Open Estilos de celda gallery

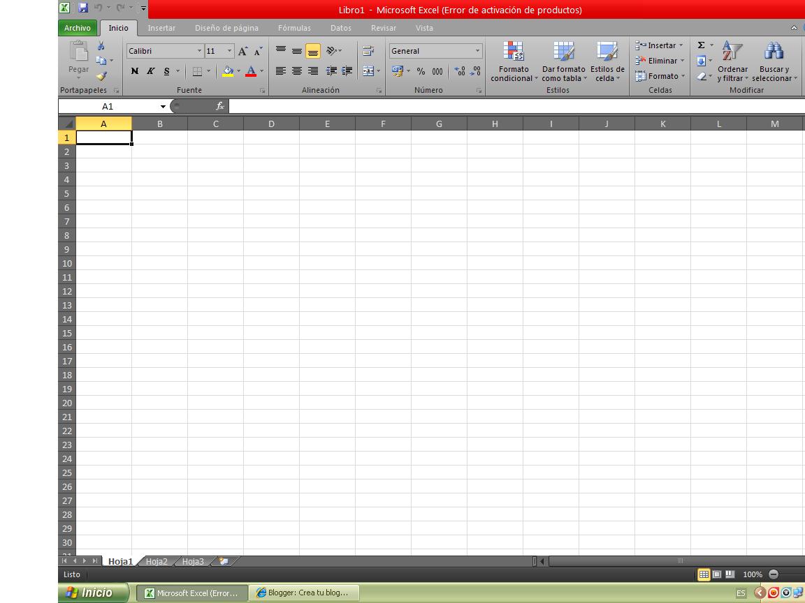pyautogui.click(x=607, y=61)
